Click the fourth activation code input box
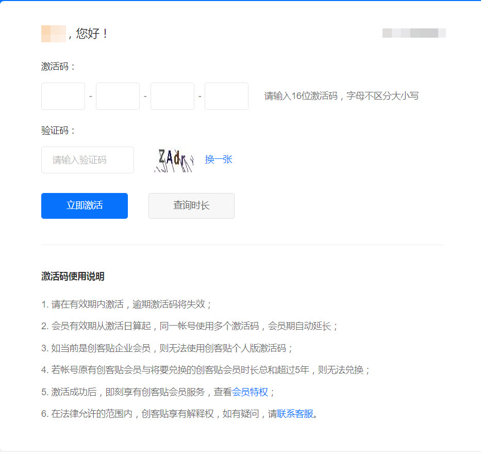481x452 pixels. (226, 96)
